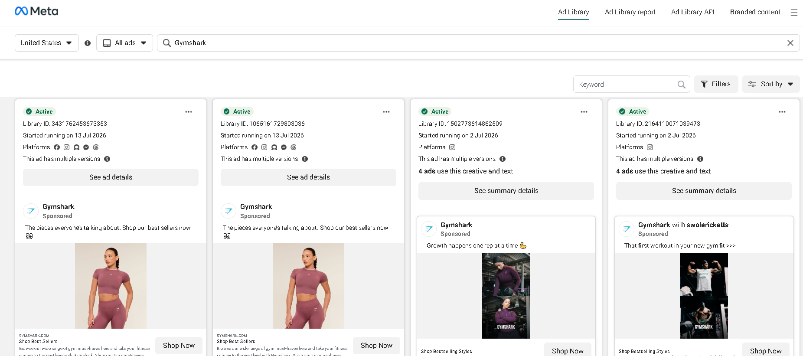Open options menu for ad 1065161729803036
The height and width of the screenshot is (356, 803).
pos(386,112)
